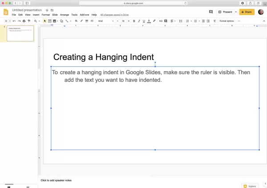Screen dimensions: 267x188
Task: Select slide 1 thumbnail in filmstrip
Action: 20,33
